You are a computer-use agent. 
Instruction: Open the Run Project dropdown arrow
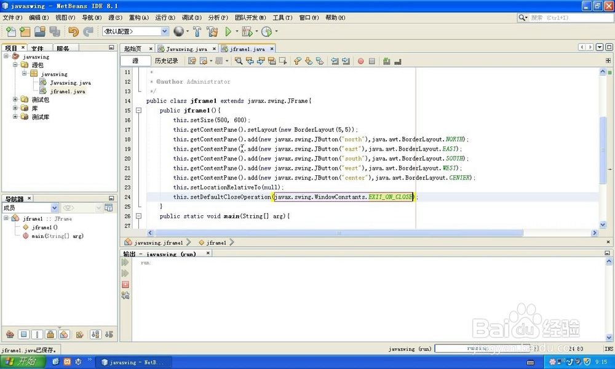coord(237,31)
